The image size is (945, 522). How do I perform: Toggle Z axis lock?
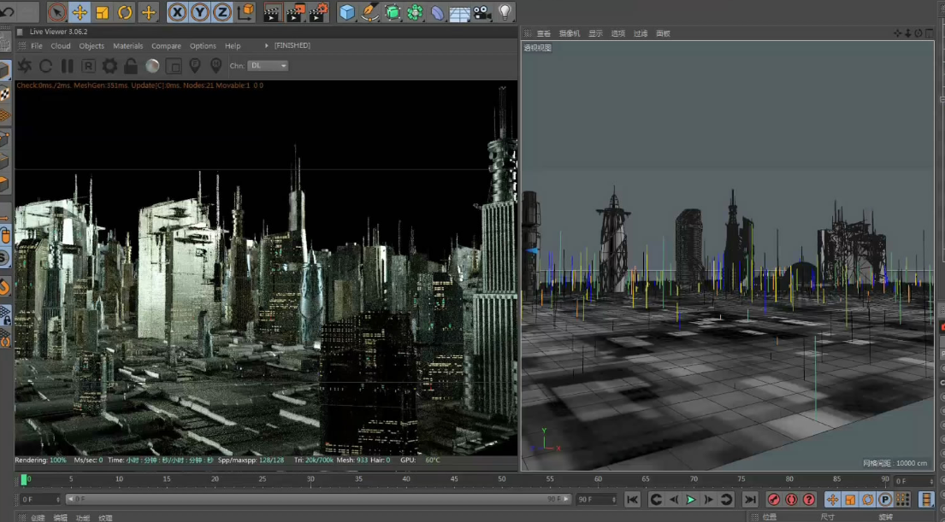(x=221, y=12)
